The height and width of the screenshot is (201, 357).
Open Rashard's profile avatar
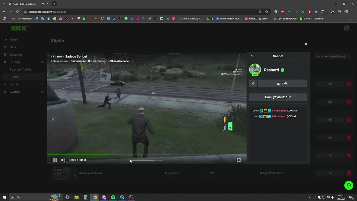pyautogui.click(x=255, y=70)
